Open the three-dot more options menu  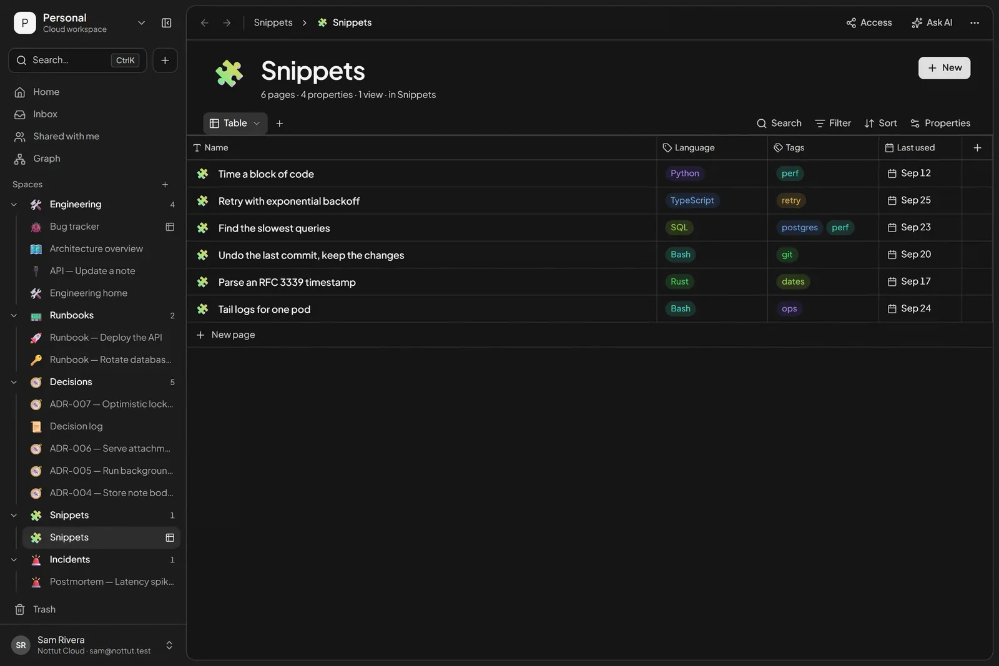[x=975, y=23]
